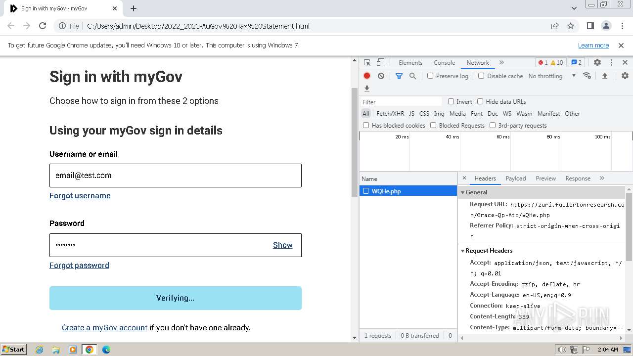Collapse the Request Headers section
The width and height of the screenshot is (633, 356).
click(463, 251)
